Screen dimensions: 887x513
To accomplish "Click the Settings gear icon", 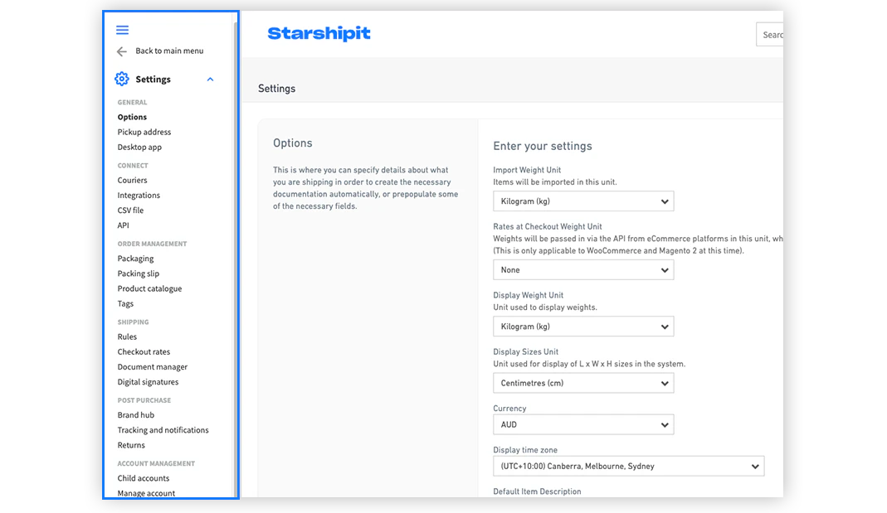I will point(122,79).
